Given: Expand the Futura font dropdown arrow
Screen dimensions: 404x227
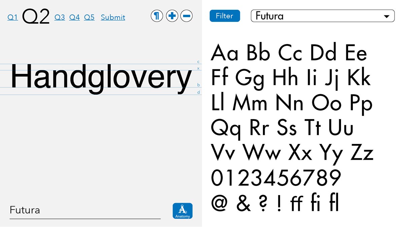Looking at the screenshot, I should [x=386, y=16].
